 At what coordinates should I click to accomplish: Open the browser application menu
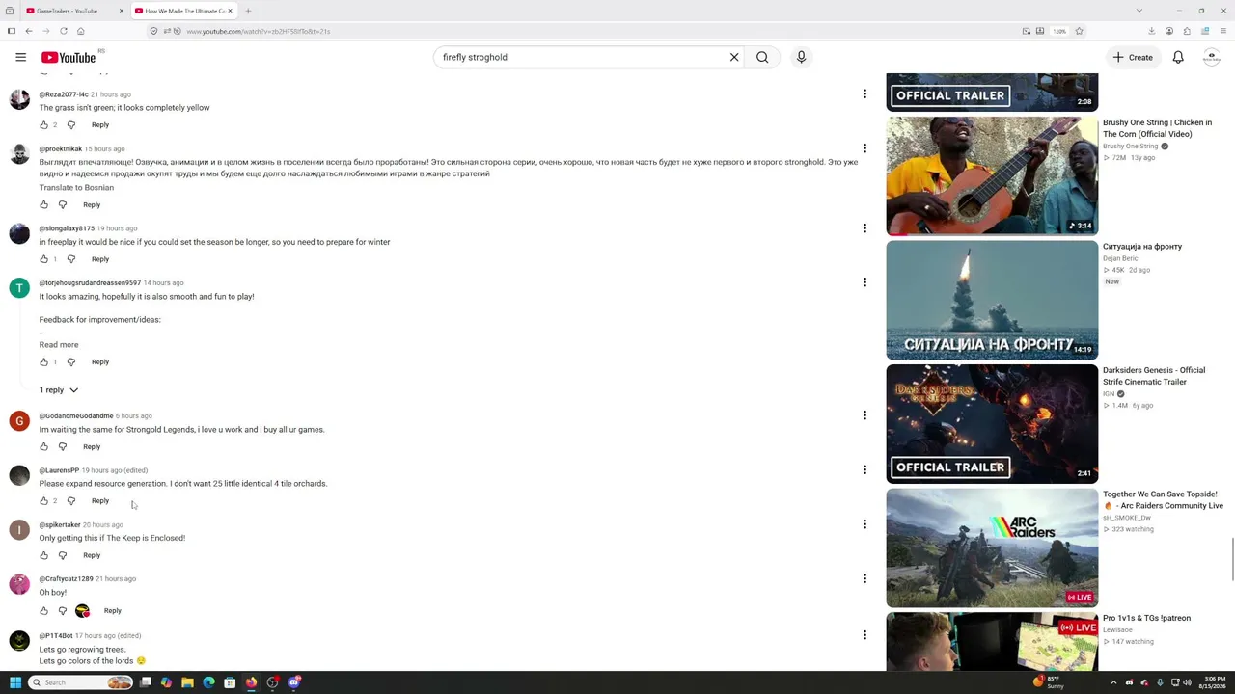1222,31
